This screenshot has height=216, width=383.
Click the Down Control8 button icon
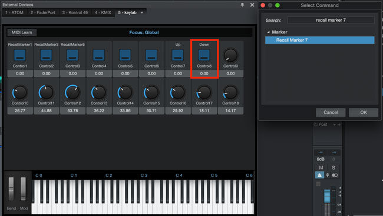[204, 55]
